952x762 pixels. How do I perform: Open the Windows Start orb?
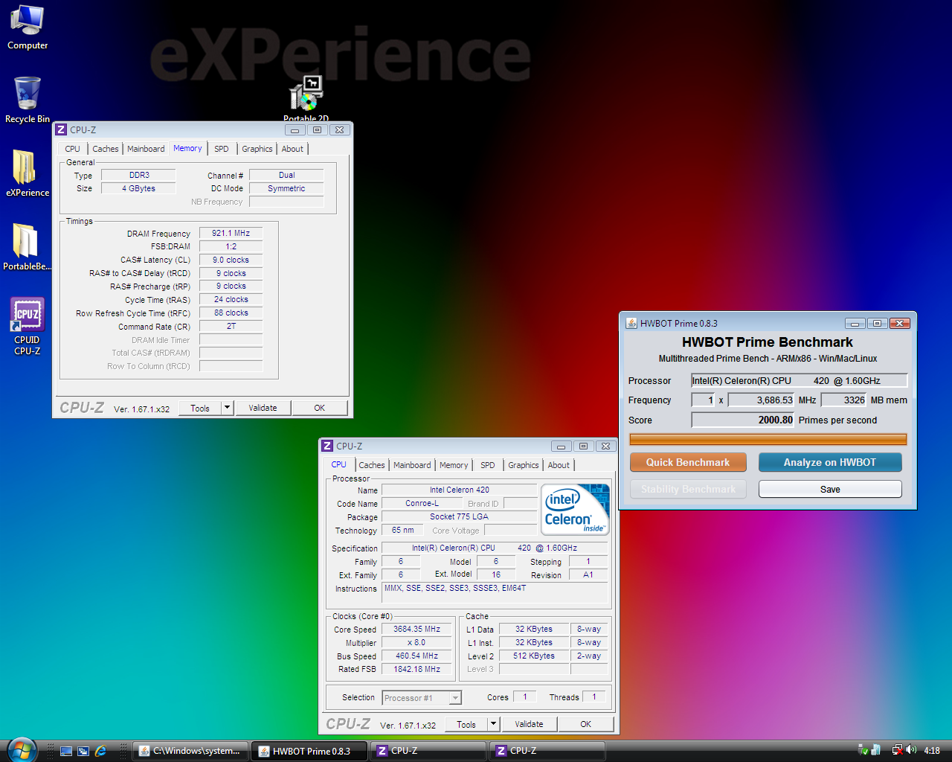pos(22,750)
